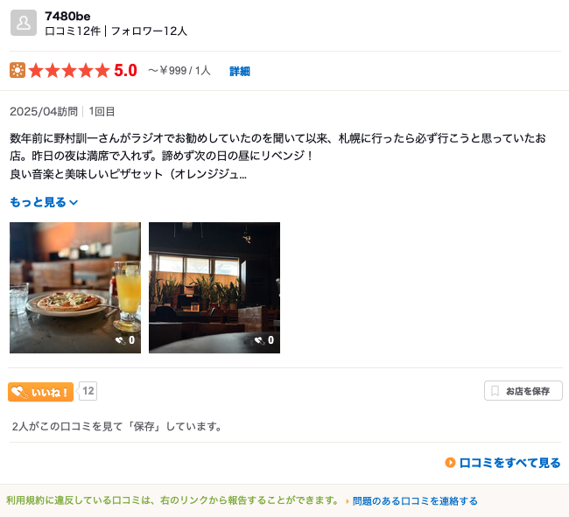Open 詳細 rating details link

(x=240, y=71)
